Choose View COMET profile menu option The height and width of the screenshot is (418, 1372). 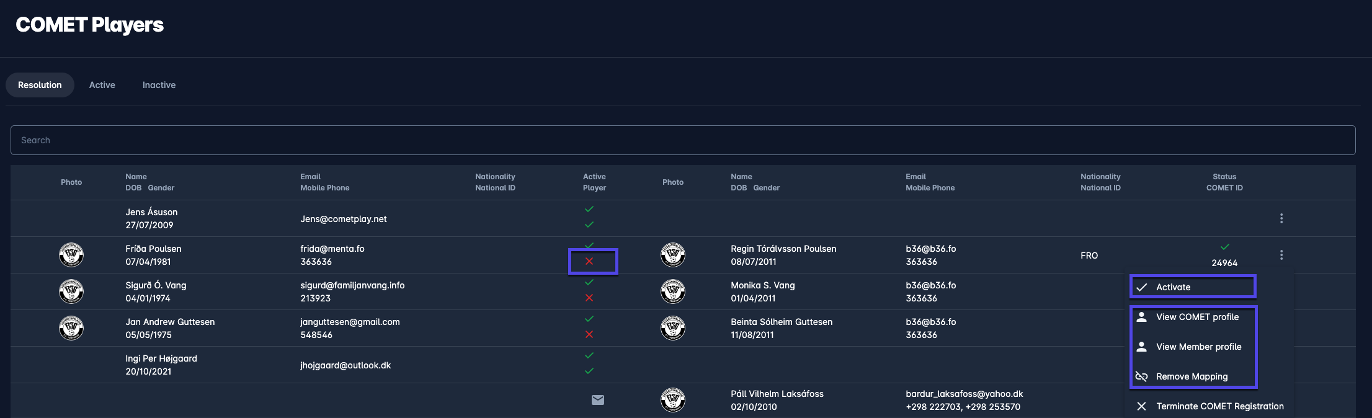(x=1196, y=317)
